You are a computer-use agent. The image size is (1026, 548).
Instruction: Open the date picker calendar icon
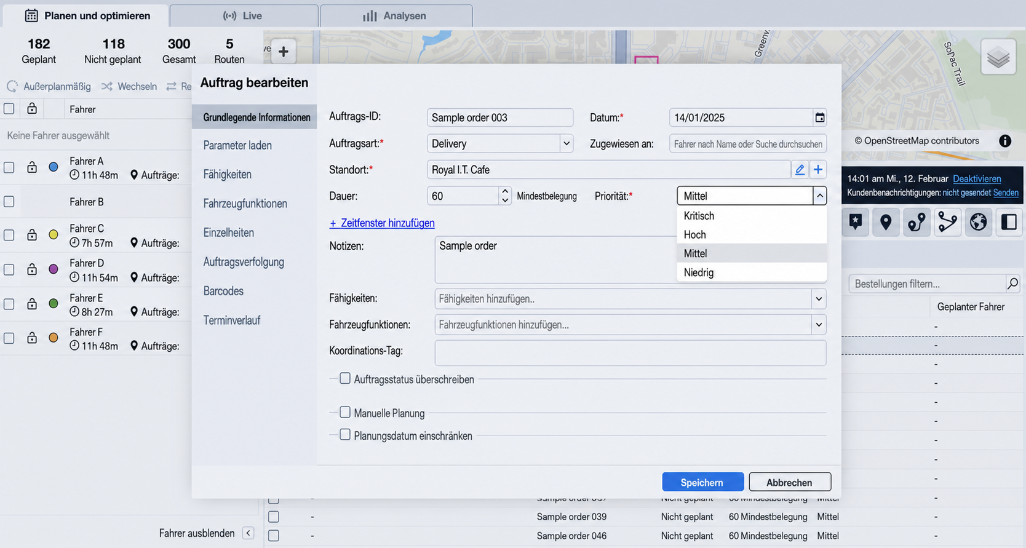coord(819,117)
